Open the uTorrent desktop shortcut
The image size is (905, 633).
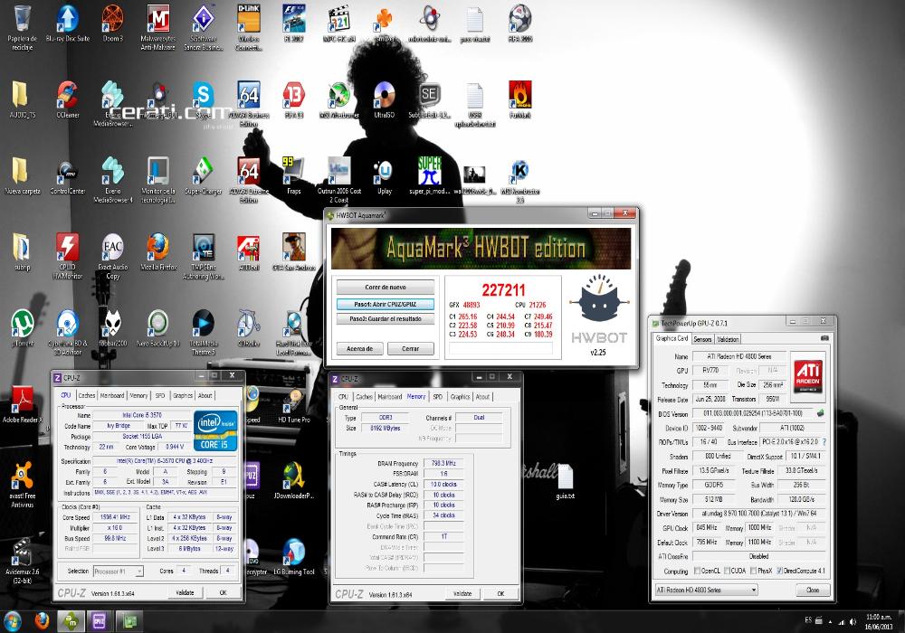tap(22, 328)
